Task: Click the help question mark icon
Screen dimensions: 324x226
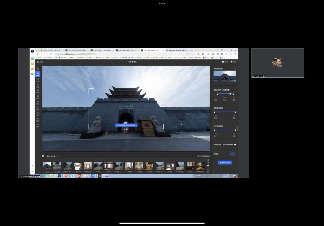Action: (235, 69)
